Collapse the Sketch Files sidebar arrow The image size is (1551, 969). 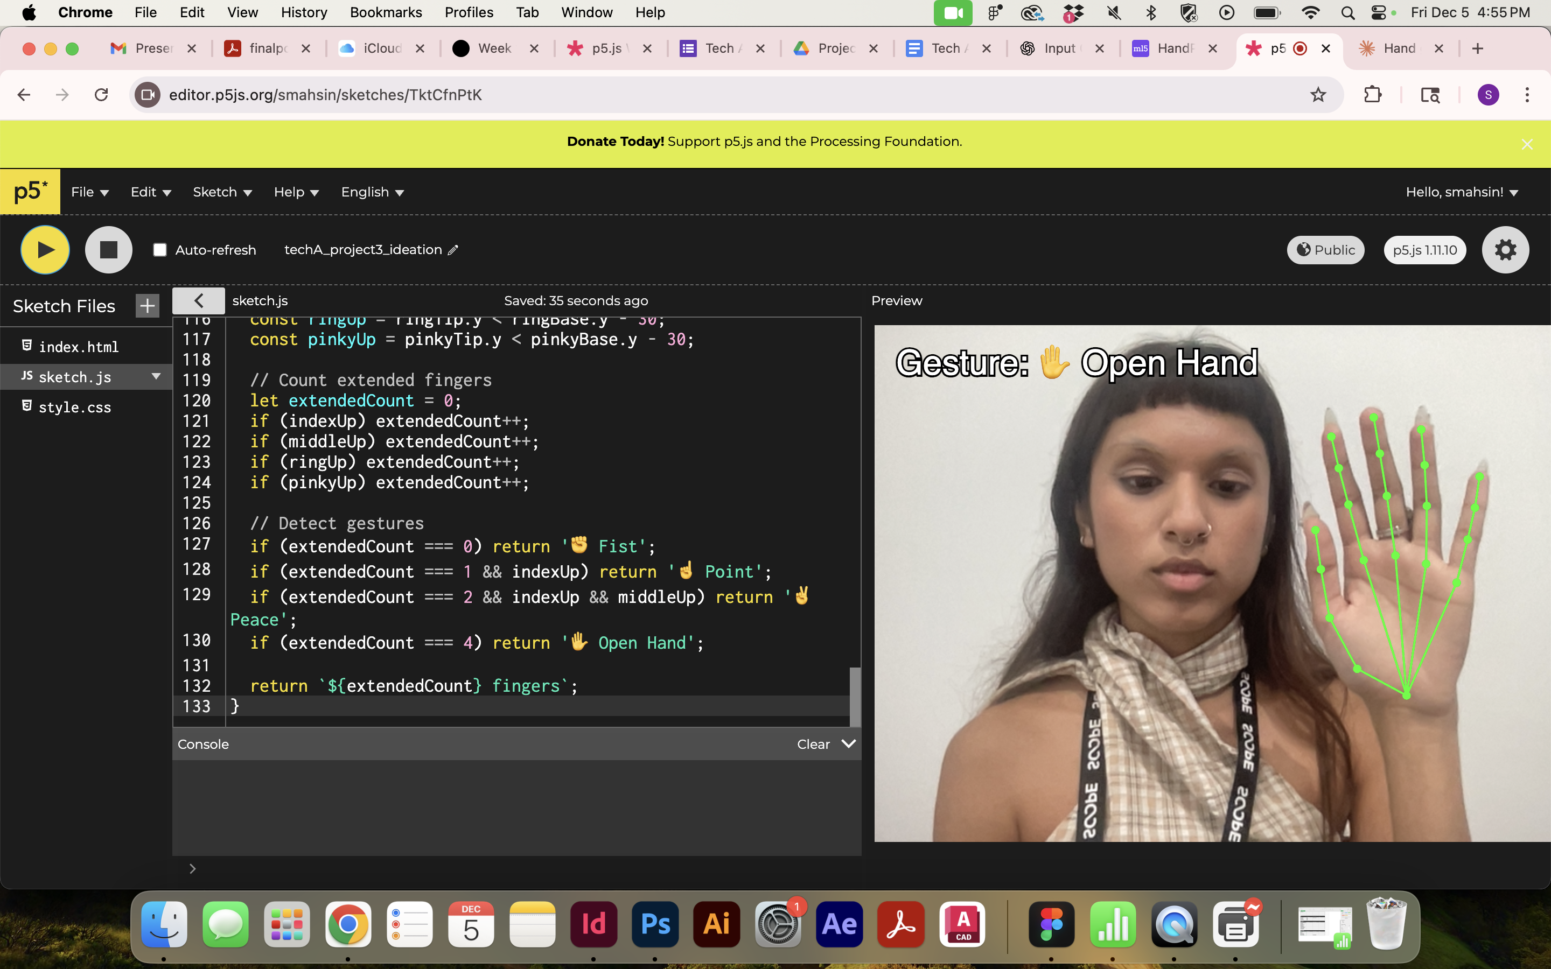click(x=198, y=300)
